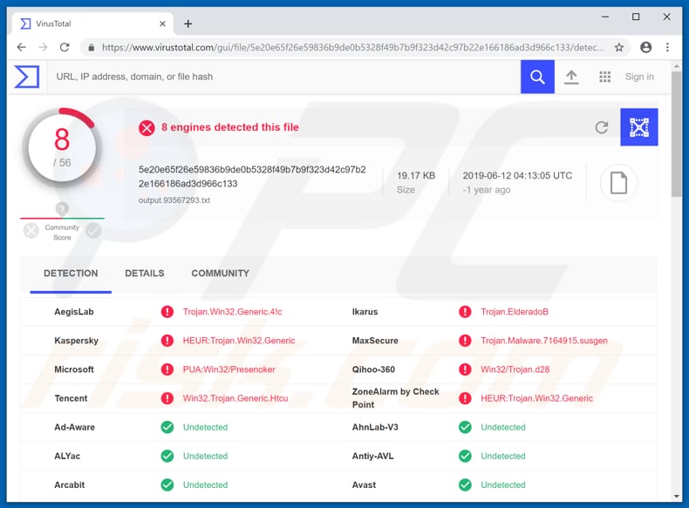Viewport: 689px width, 508px height.
Task: Click the Arcabit engine name
Action: pyautogui.click(x=70, y=484)
